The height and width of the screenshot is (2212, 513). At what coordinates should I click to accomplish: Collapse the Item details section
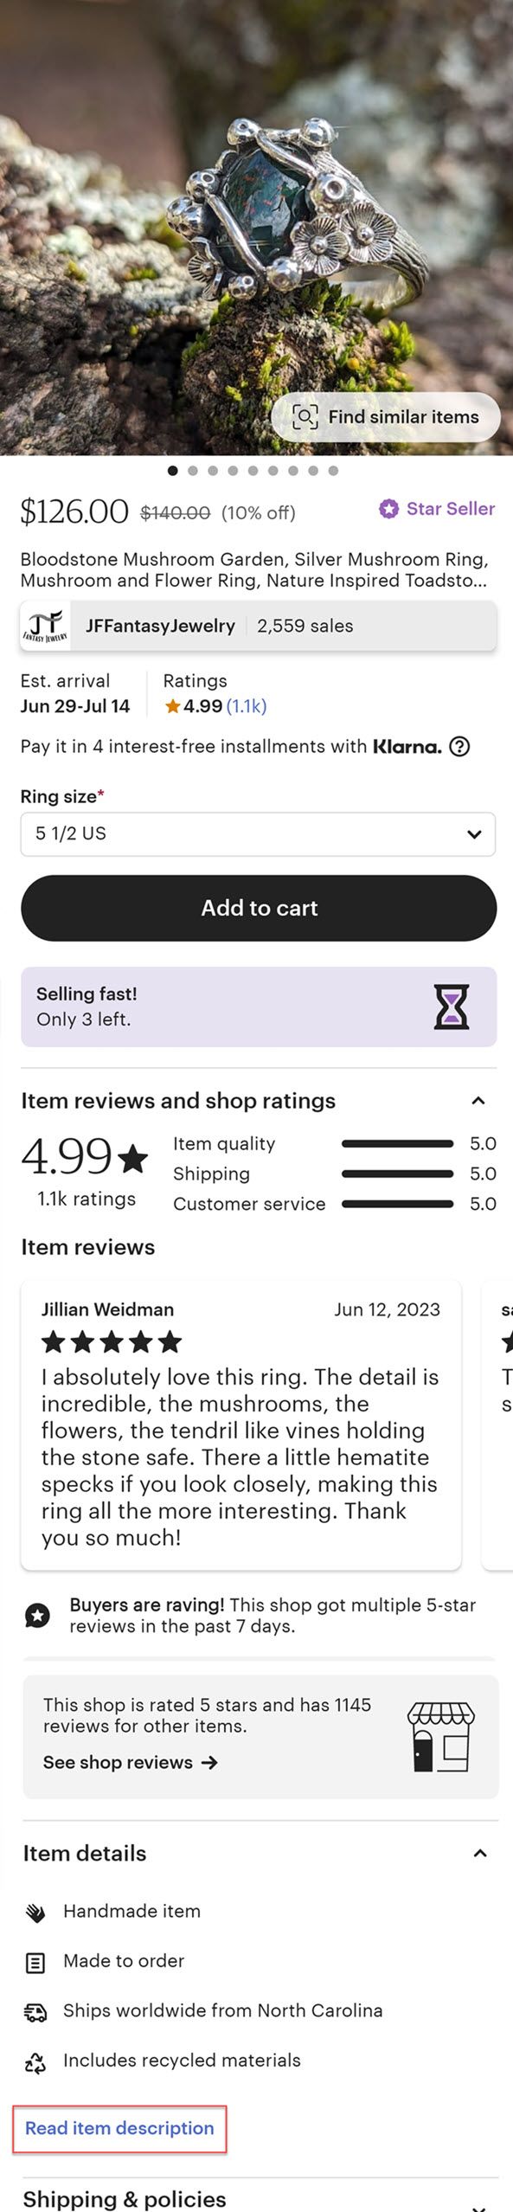[x=480, y=1853]
